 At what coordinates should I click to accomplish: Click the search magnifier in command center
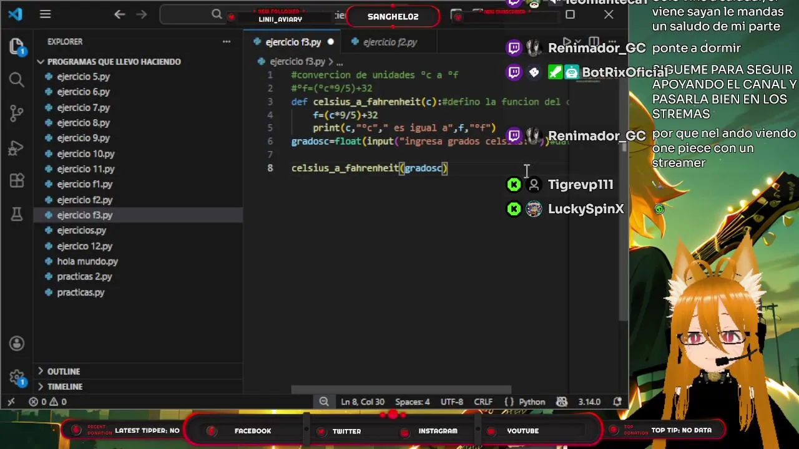pos(217,14)
